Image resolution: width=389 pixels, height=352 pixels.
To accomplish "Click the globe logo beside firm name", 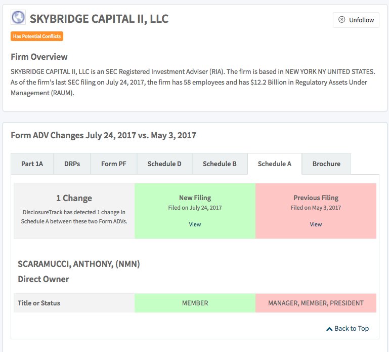I will click(x=18, y=17).
